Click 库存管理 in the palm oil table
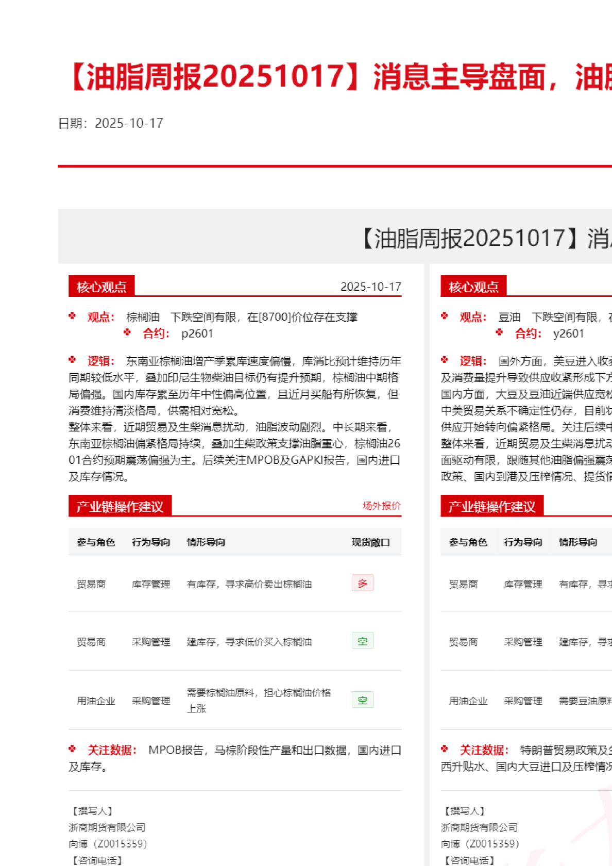612x866 pixels. 151,584
